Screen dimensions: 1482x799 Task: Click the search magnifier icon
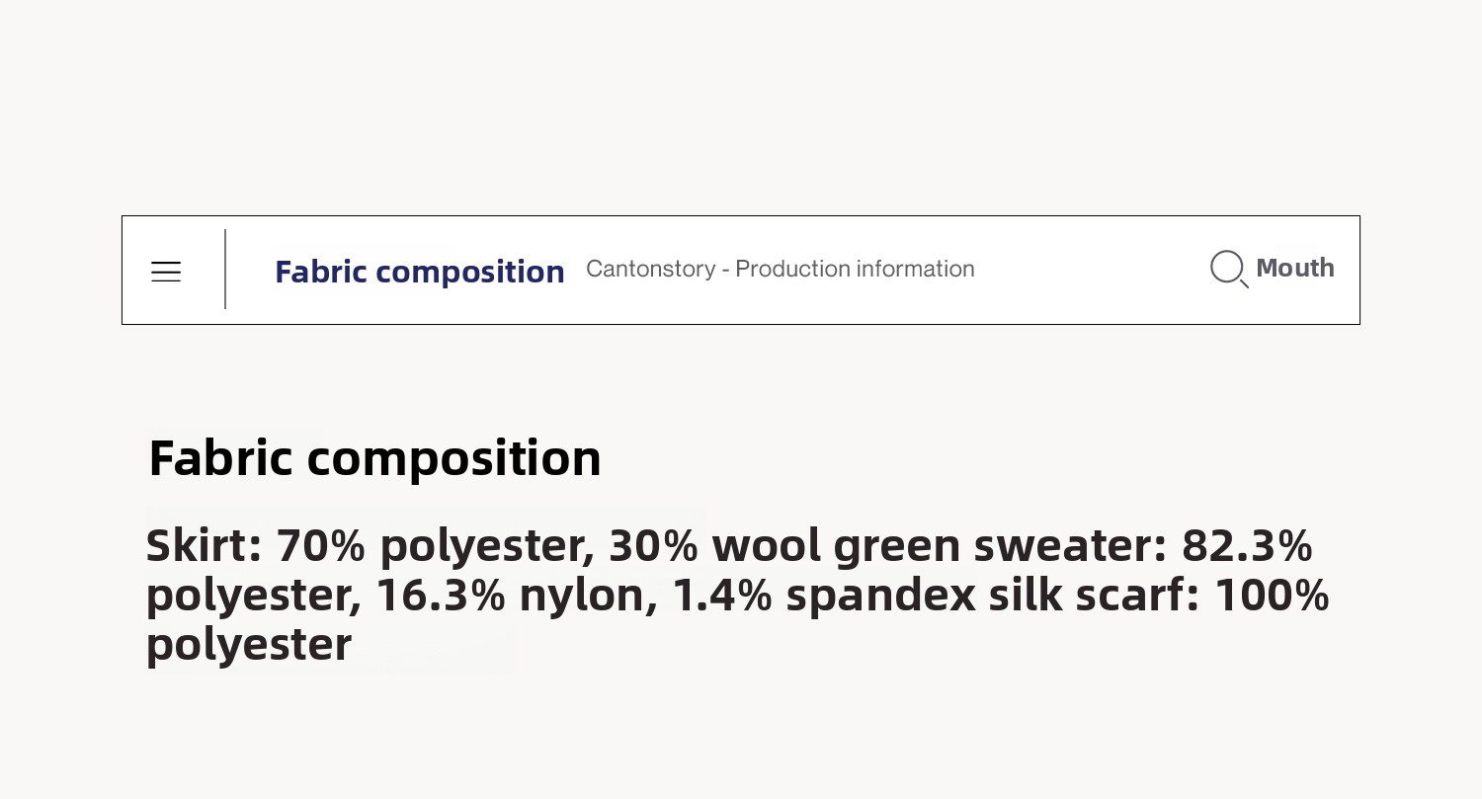[1228, 268]
